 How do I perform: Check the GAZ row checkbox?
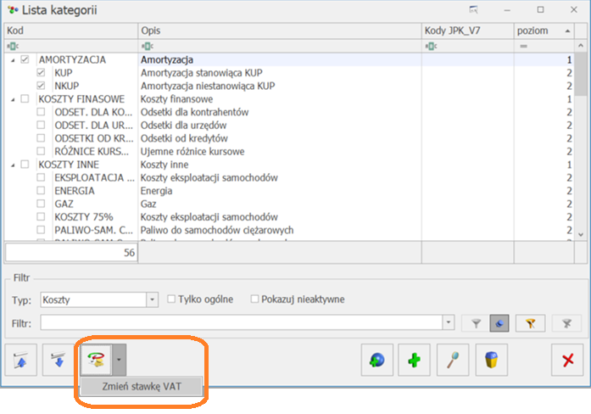click(x=41, y=204)
